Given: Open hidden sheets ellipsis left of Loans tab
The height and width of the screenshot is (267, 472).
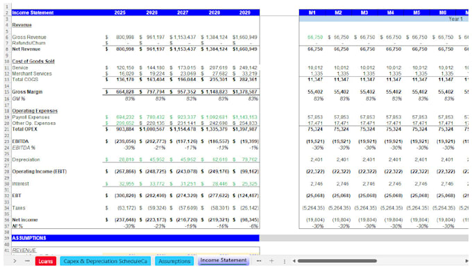Looking at the screenshot, I should 27,261.
